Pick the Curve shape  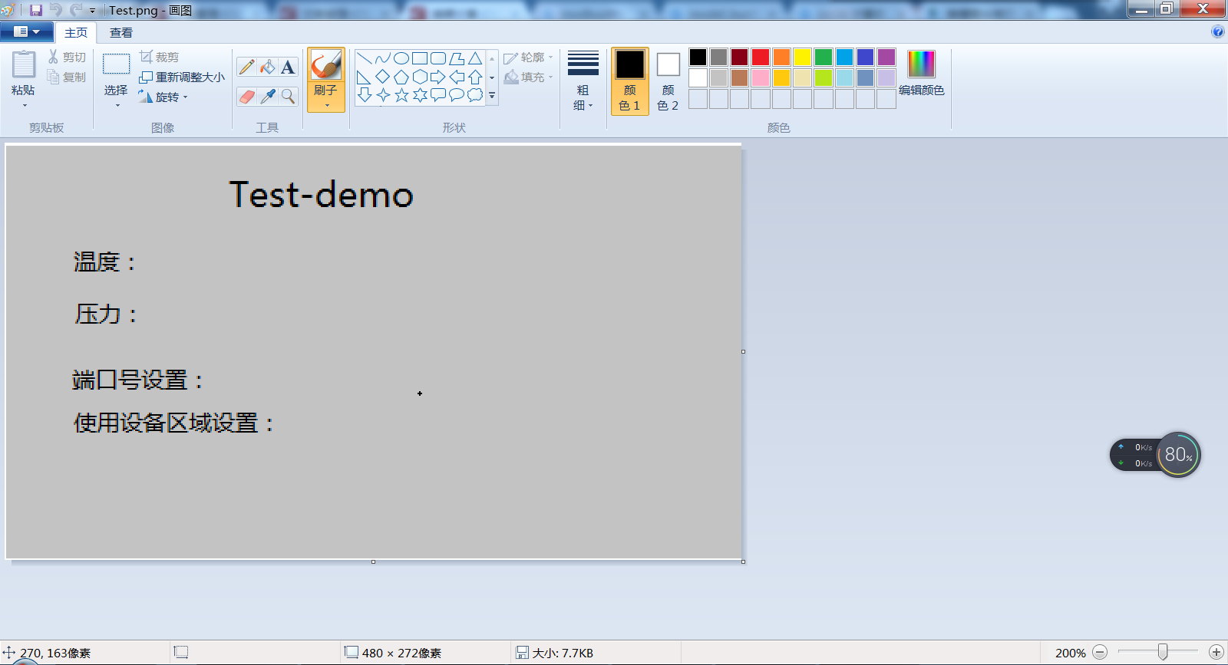(383, 58)
